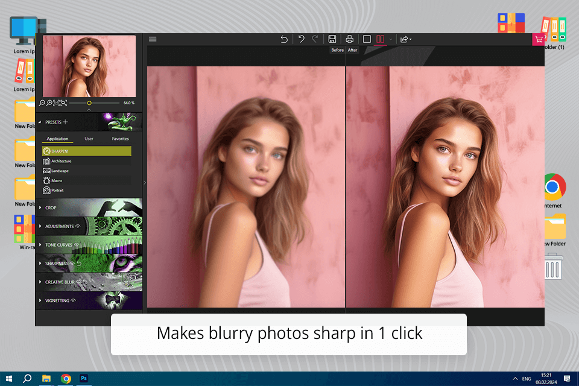579x386 pixels.
Task: Toggle Vignetting visibility eye
Action: (73, 301)
